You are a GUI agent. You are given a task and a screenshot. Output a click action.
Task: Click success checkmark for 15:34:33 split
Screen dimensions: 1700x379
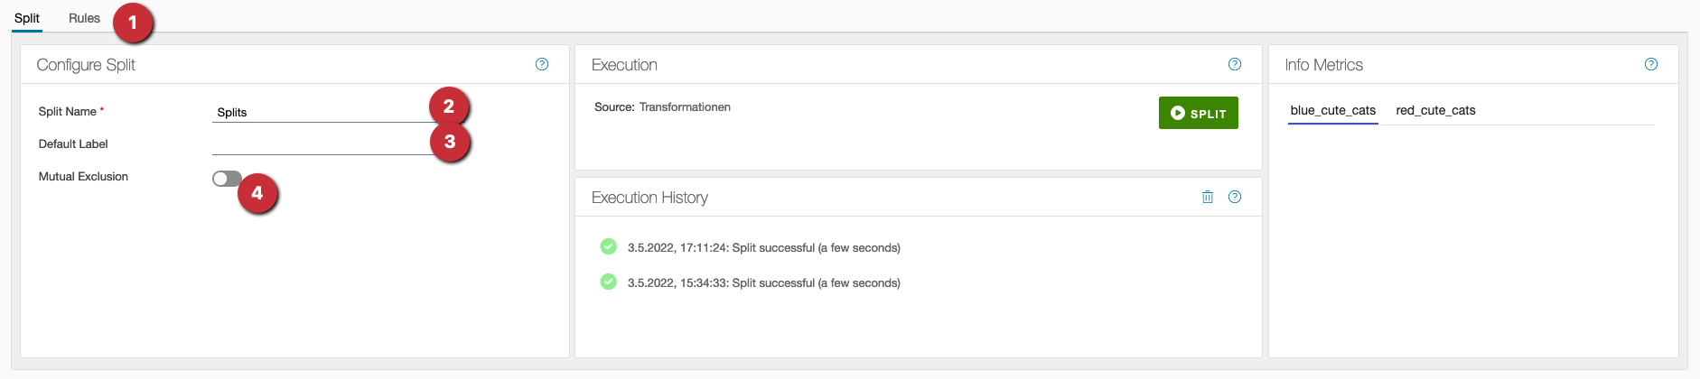pyautogui.click(x=609, y=282)
